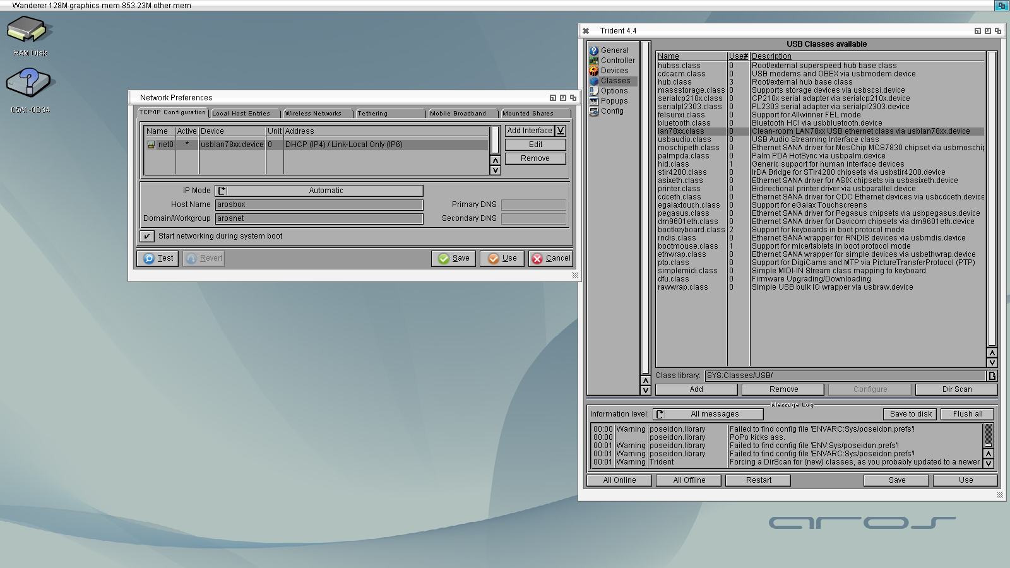Image resolution: width=1010 pixels, height=568 pixels.
Task: Open the Wireless Networks tab
Action: tap(318, 114)
